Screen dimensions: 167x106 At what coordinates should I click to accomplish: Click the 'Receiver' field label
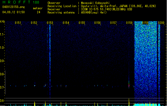[54, 9]
